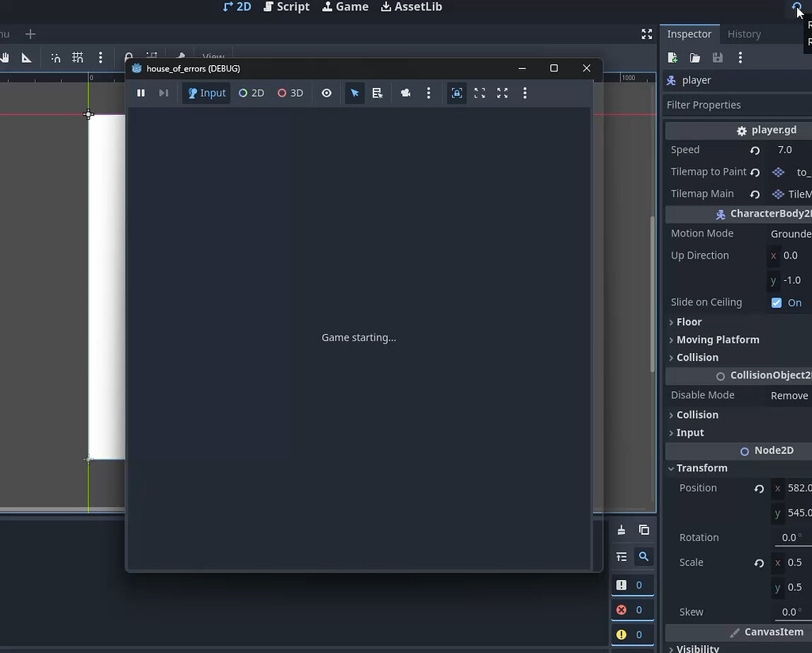Image resolution: width=812 pixels, height=653 pixels.
Task: Toggle the warning messages filter
Action: pos(632,634)
